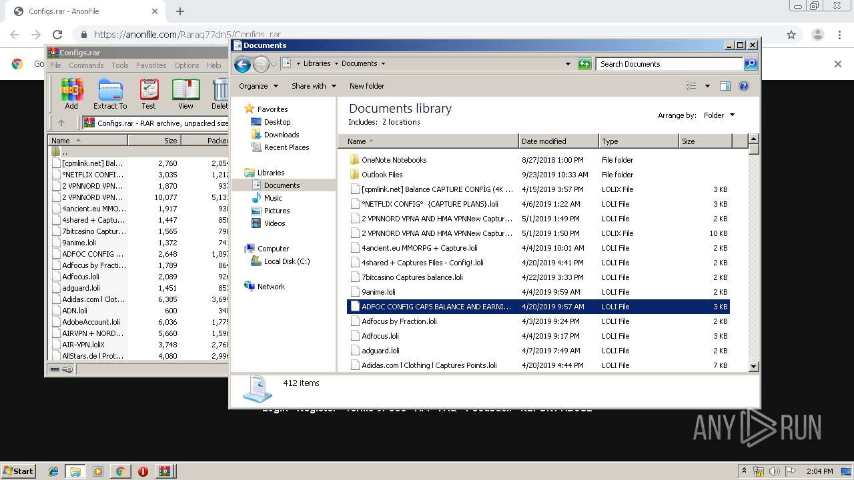
Task: Click WinRAR icon in taskbar
Action: coord(165,471)
